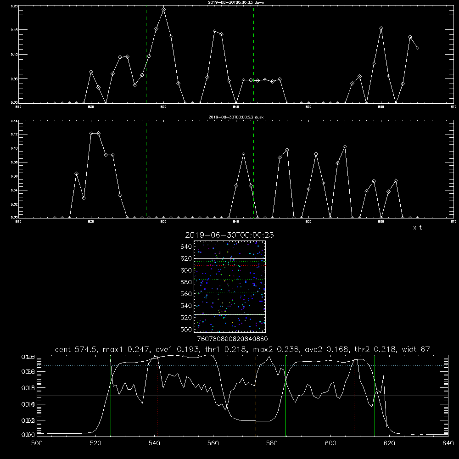Click the '640' y-axis label of the scatter image
The width and height of the screenshot is (459, 459).
(186, 247)
